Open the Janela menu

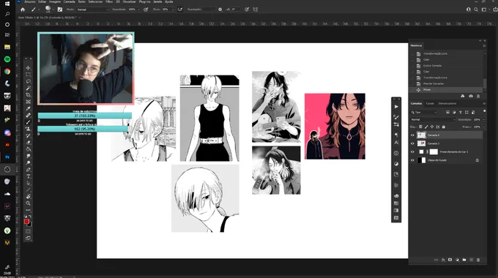[157, 1]
